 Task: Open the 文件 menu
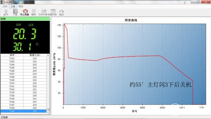[x=5, y=6]
